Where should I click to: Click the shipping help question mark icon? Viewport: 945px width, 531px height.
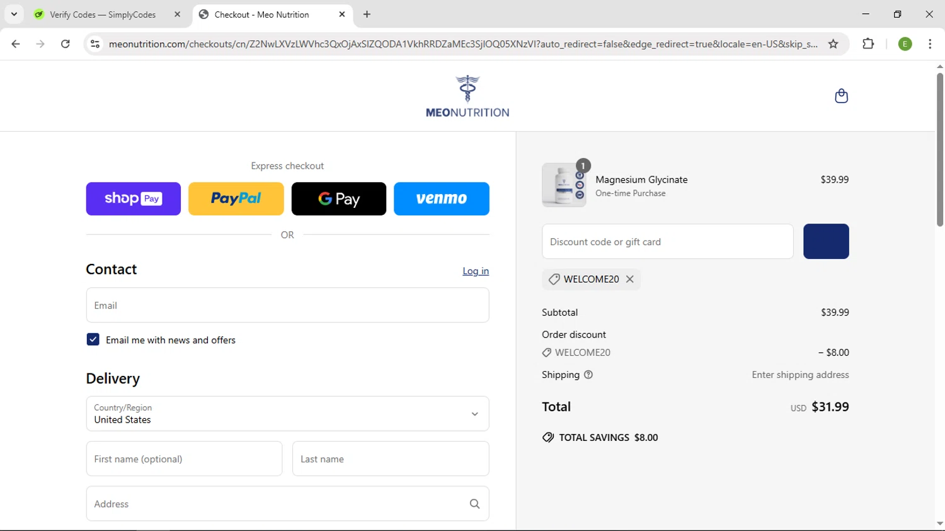588,375
